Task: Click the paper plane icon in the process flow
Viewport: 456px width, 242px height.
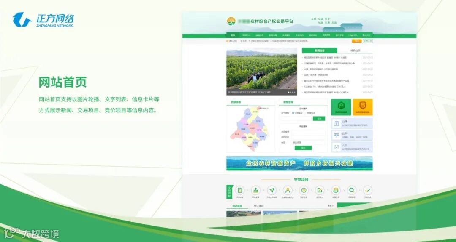Action: 271,190
